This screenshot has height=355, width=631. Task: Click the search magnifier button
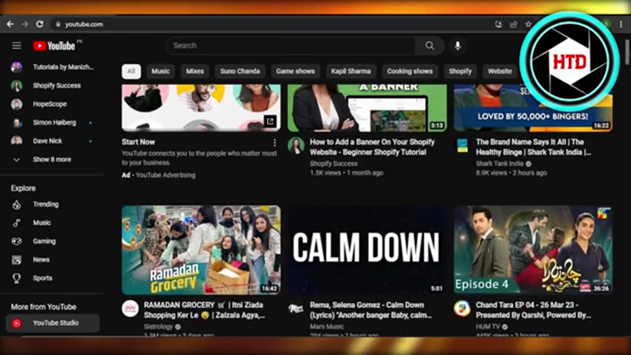pyautogui.click(x=430, y=45)
